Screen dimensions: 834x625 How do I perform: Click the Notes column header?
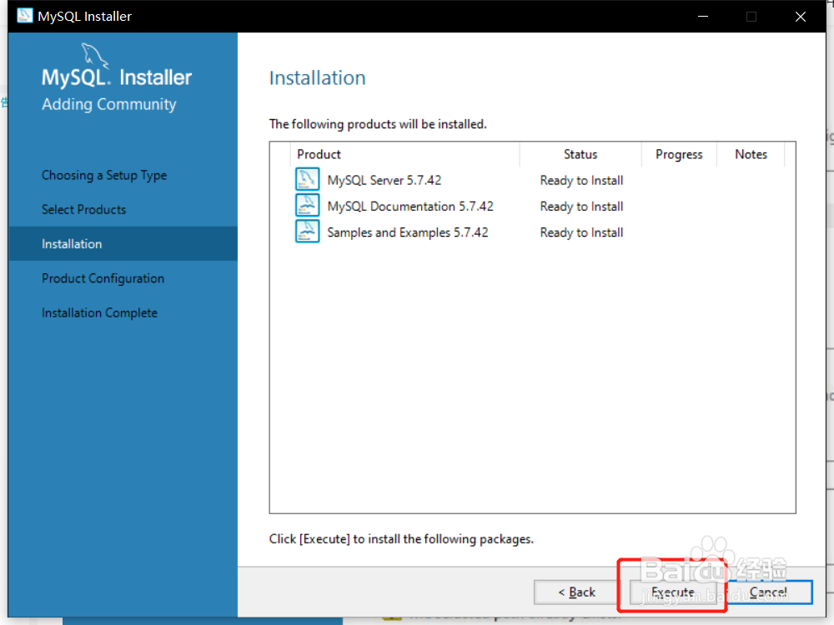point(751,154)
